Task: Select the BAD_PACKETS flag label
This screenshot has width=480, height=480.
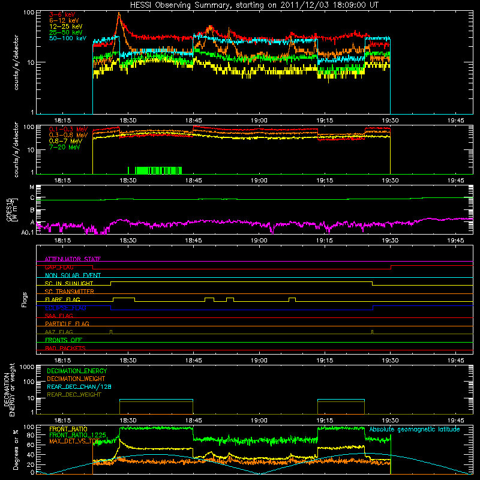Action: (65, 348)
